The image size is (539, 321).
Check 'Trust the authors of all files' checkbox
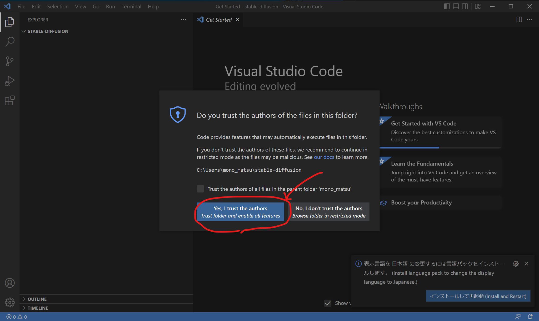200,189
